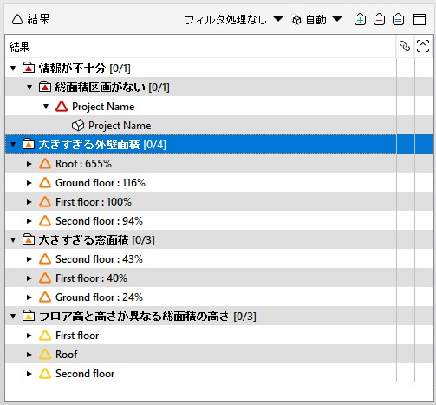Click the 3D cube icon beside 自動
The image size is (436, 405).
click(x=296, y=20)
